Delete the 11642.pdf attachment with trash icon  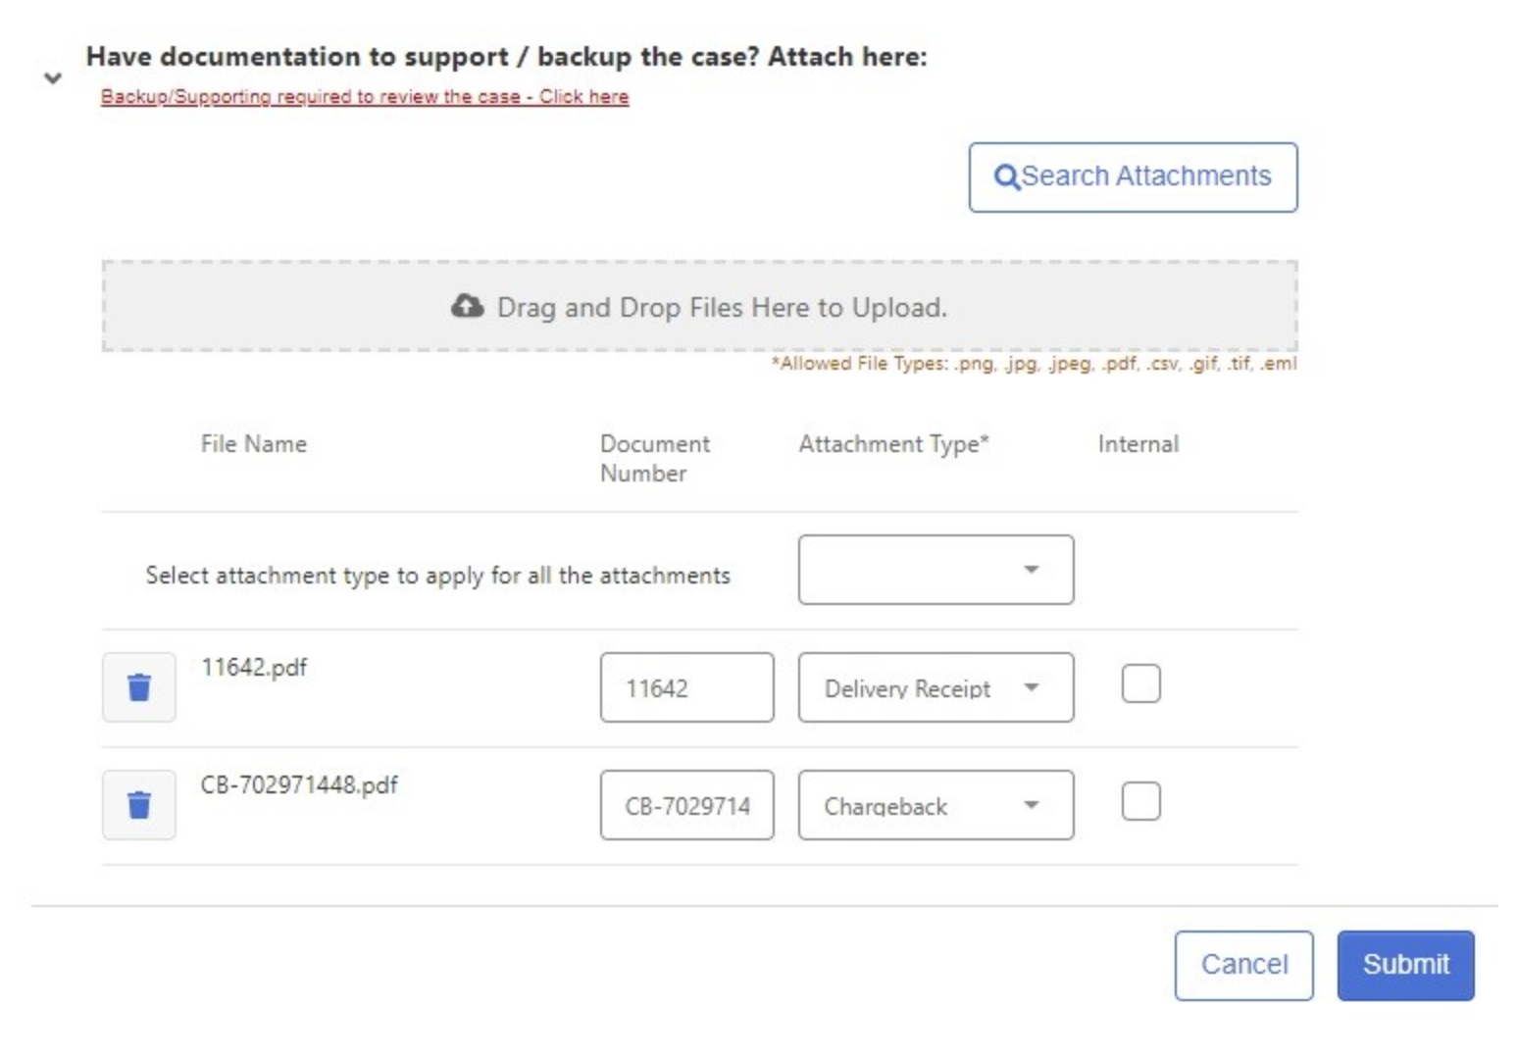click(x=139, y=687)
